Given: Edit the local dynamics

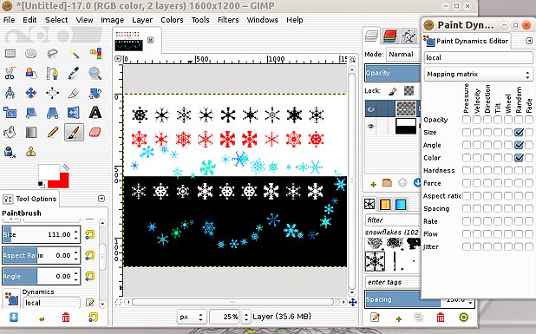Looking at the screenshot, I should click(90, 303).
